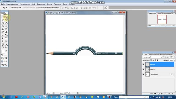Select the History Brush tool
Image resolution: width=176 pixels, height=99 pixels.
(x=6, y=29)
